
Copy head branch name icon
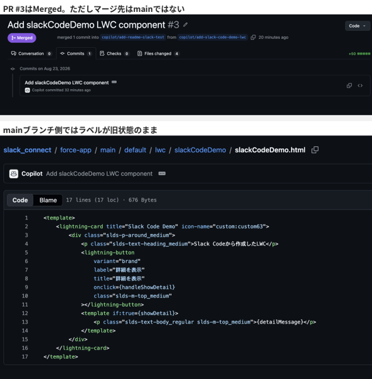pyautogui.click(x=253, y=37)
